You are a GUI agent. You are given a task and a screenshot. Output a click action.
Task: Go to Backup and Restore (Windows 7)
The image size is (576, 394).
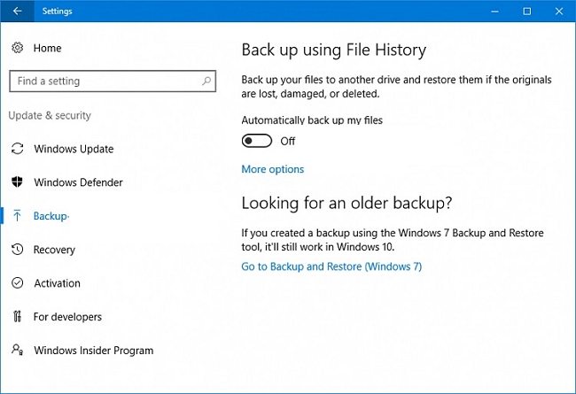pos(331,267)
